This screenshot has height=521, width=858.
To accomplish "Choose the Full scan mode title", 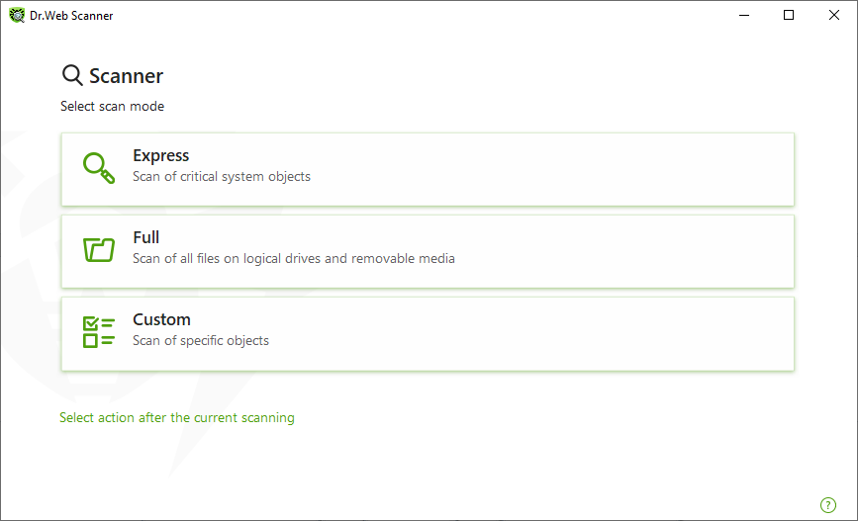I will [x=146, y=238].
